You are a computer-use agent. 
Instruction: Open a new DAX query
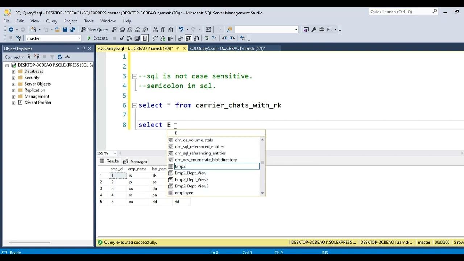[145, 29]
